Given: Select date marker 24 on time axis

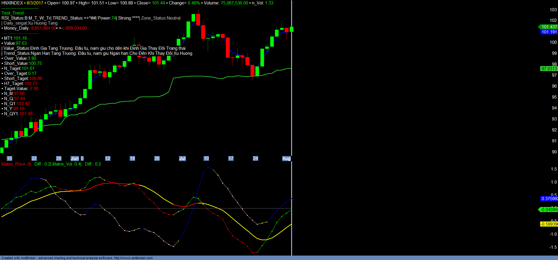Looking at the screenshot, I should pos(256,158).
